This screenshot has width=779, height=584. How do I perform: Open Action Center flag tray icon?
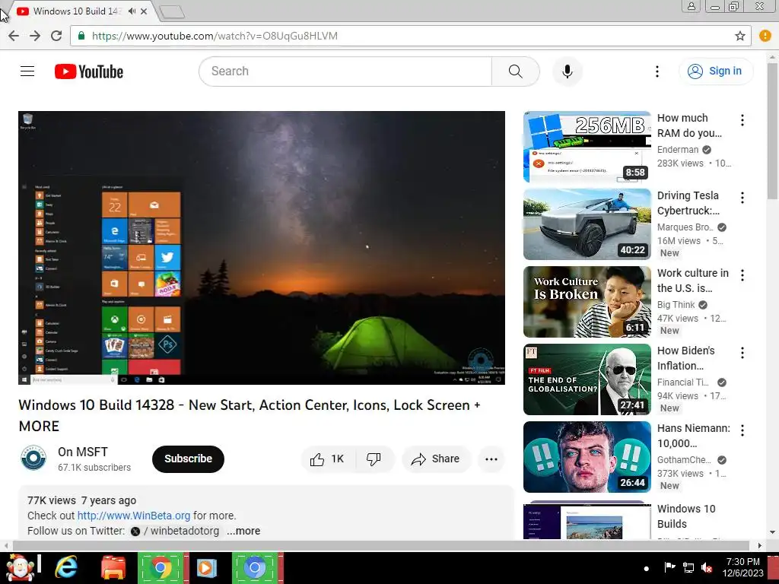pyautogui.click(x=669, y=567)
